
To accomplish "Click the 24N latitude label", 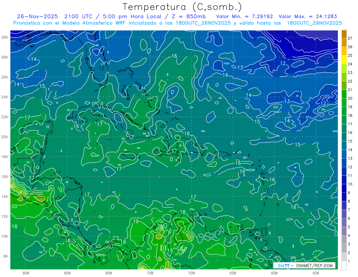I will pyautogui.click(x=5, y=97).
